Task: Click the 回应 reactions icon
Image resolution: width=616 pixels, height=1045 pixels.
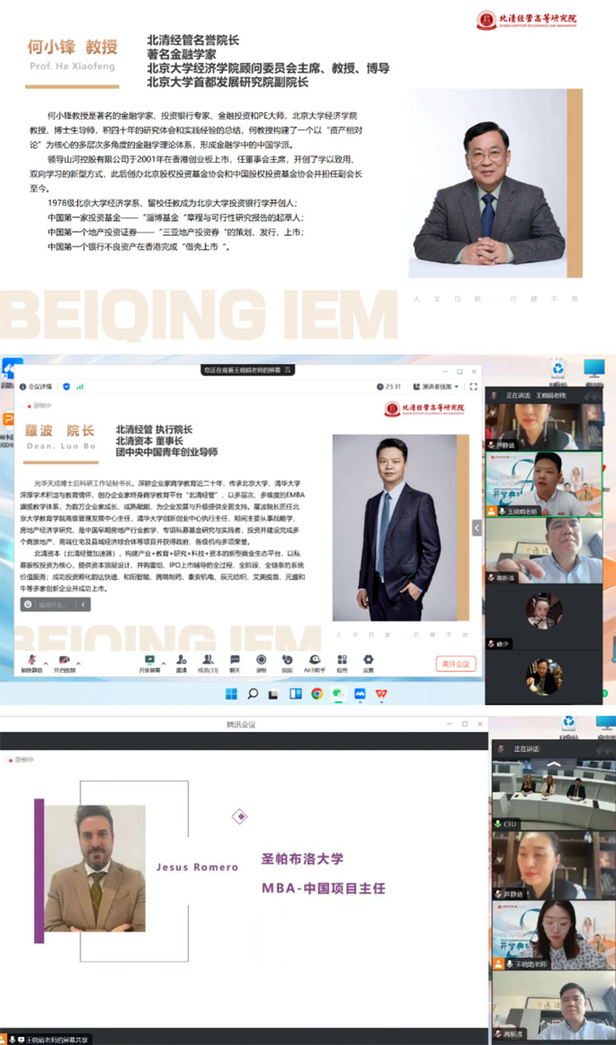Action: (x=287, y=660)
